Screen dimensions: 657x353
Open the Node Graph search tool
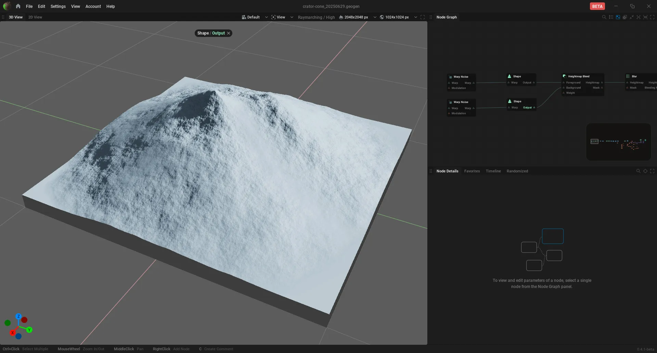pyautogui.click(x=604, y=17)
